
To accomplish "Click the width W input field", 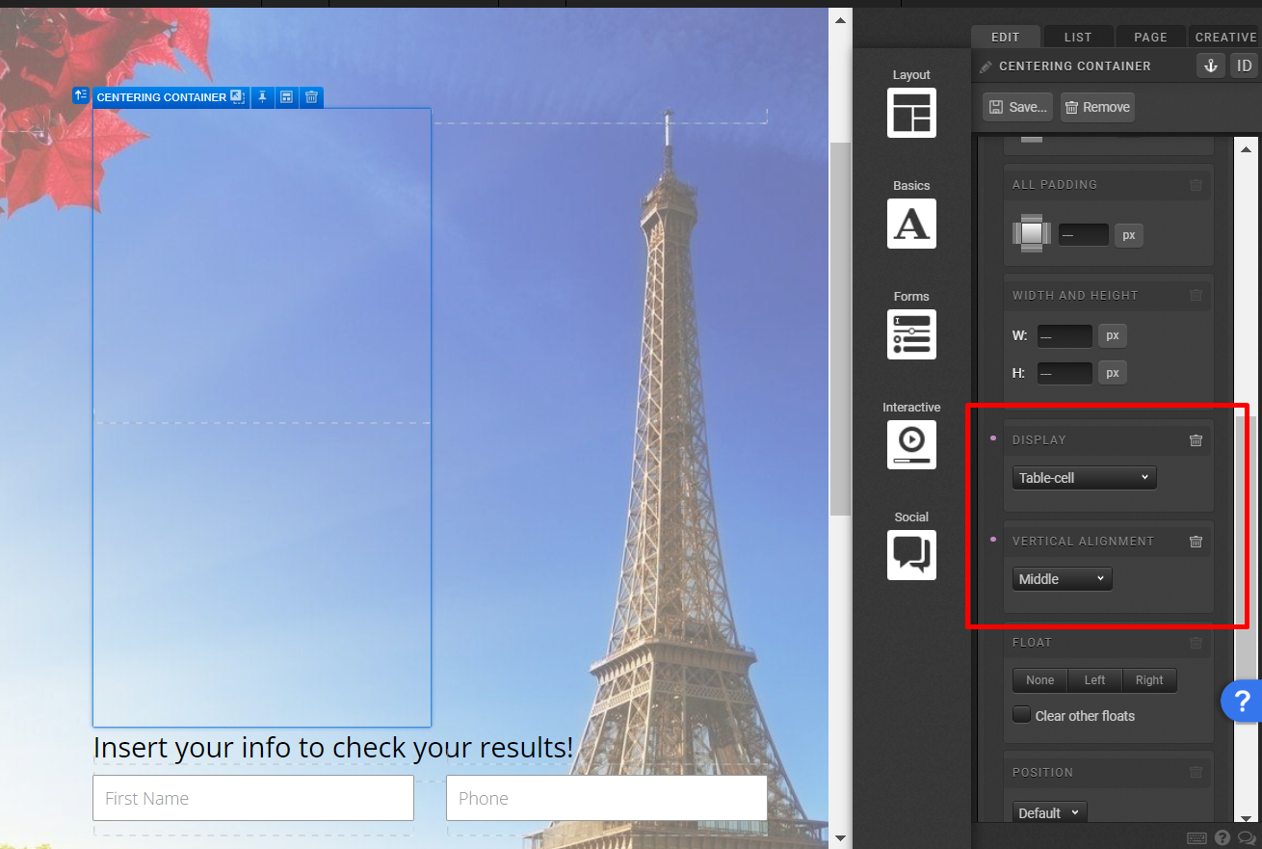I will pyautogui.click(x=1065, y=336).
